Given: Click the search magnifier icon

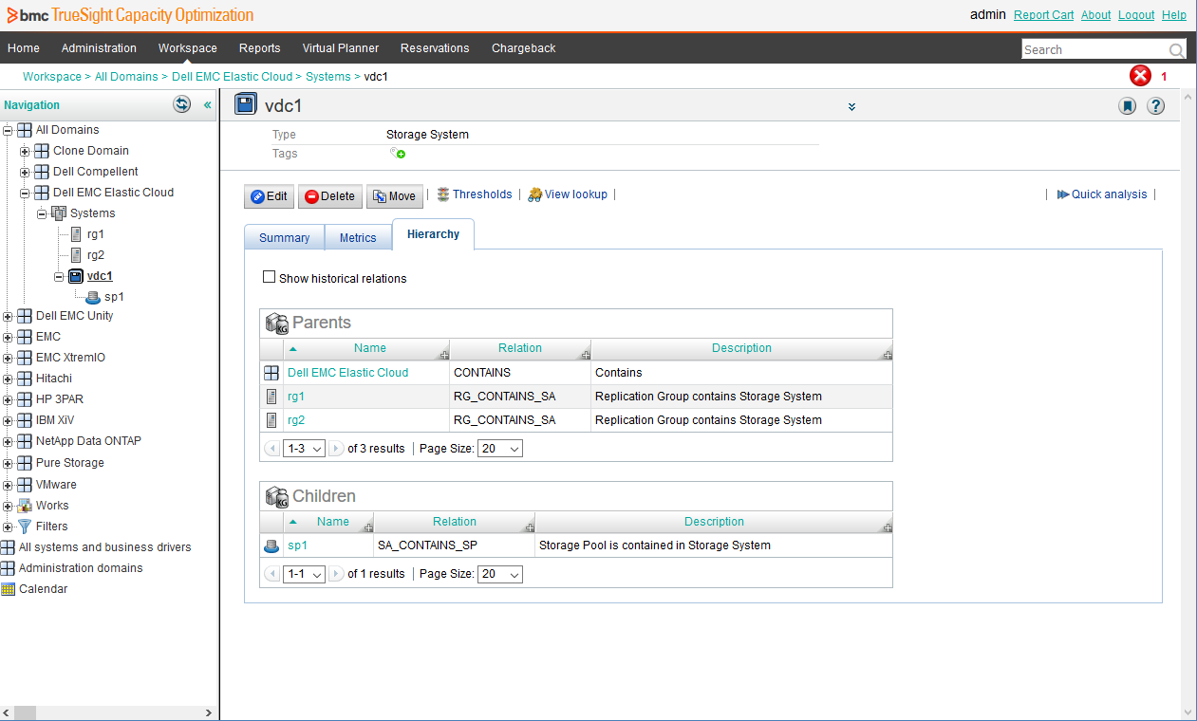Looking at the screenshot, I should pos(1176,50).
